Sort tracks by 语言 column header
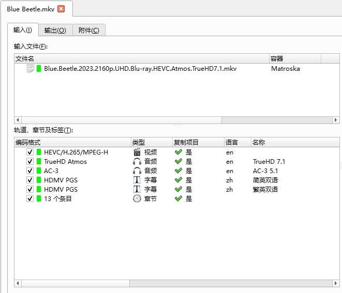Image resolution: width=342 pixels, height=293 pixels. pyautogui.click(x=237, y=143)
